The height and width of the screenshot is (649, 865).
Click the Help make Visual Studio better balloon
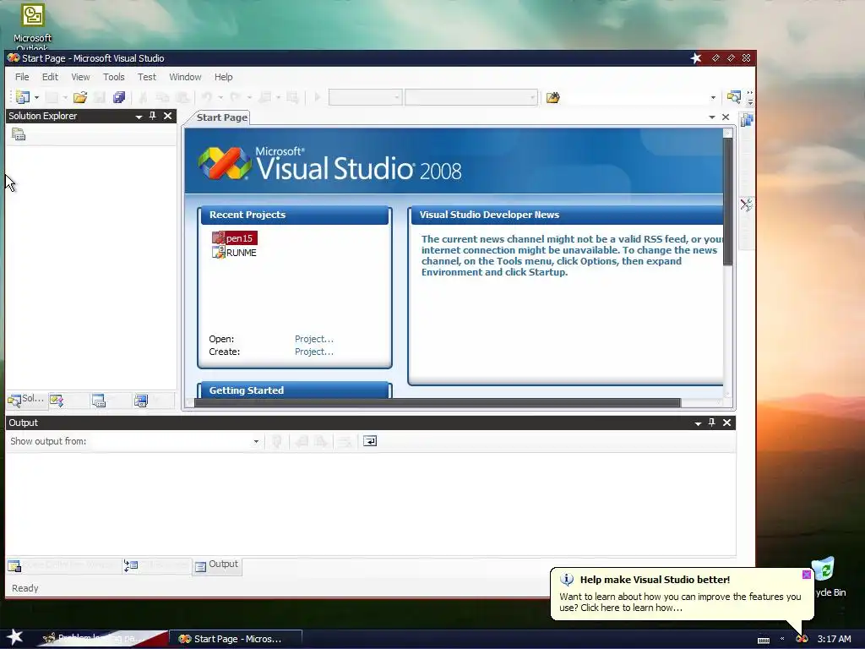click(682, 594)
